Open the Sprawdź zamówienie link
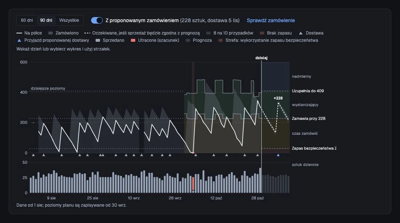The width and height of the screenshot is (400, 223). pos(271,20)
